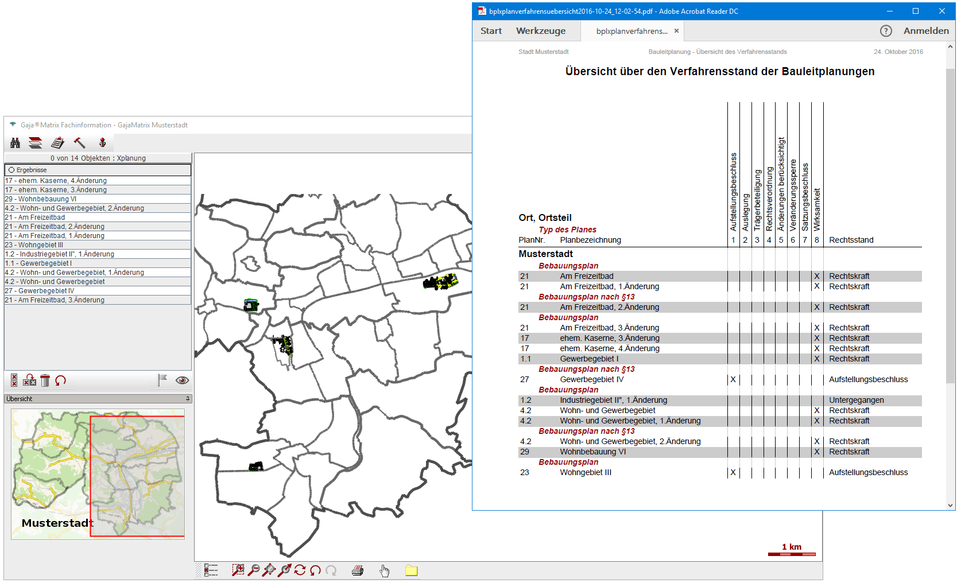Toggle the flag marker icon
957x583 pixels.
(162, 380)
